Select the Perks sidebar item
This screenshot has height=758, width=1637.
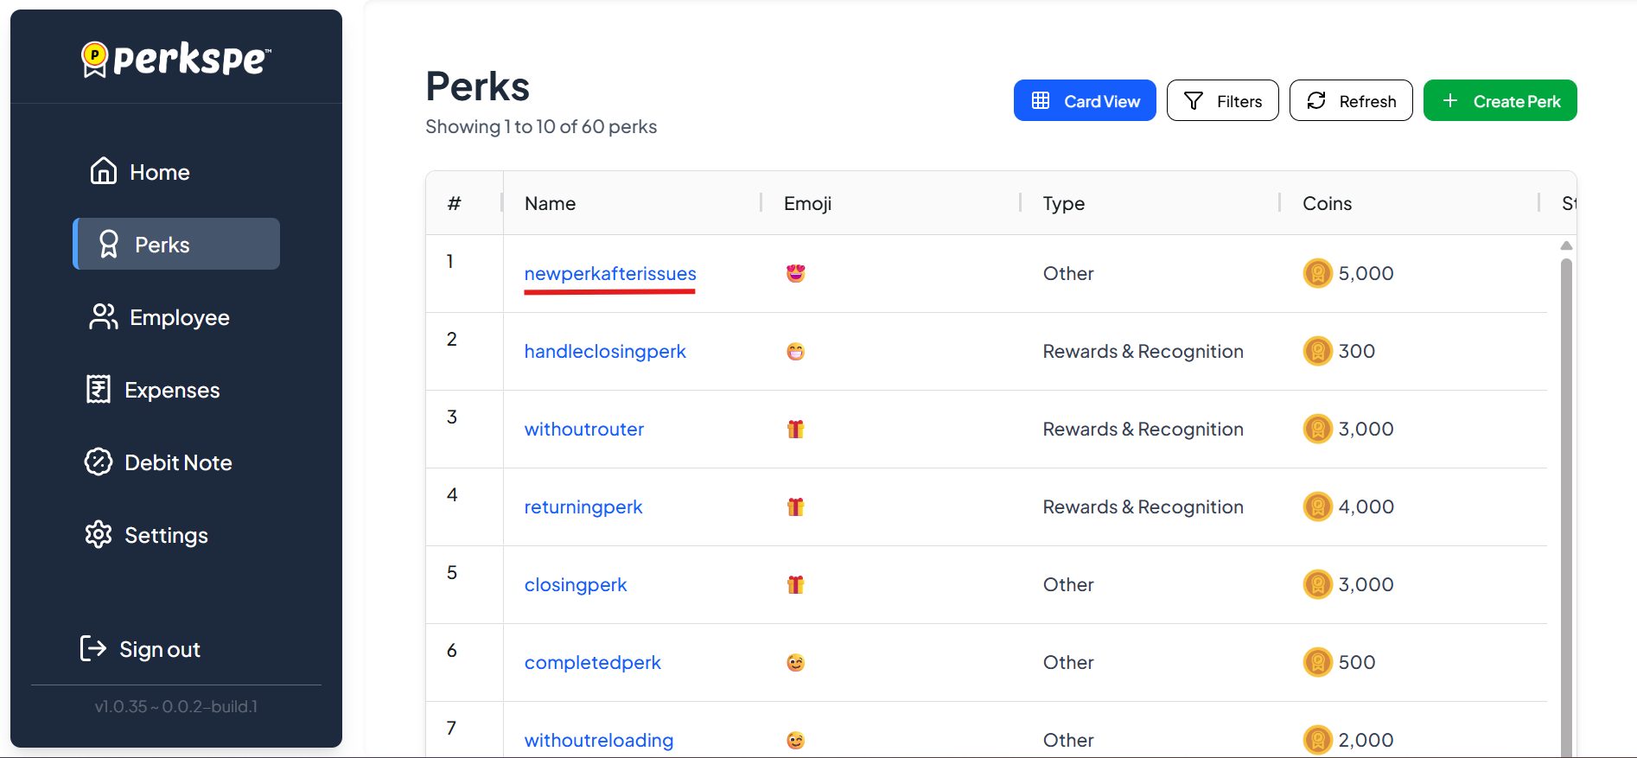[176, 245]
